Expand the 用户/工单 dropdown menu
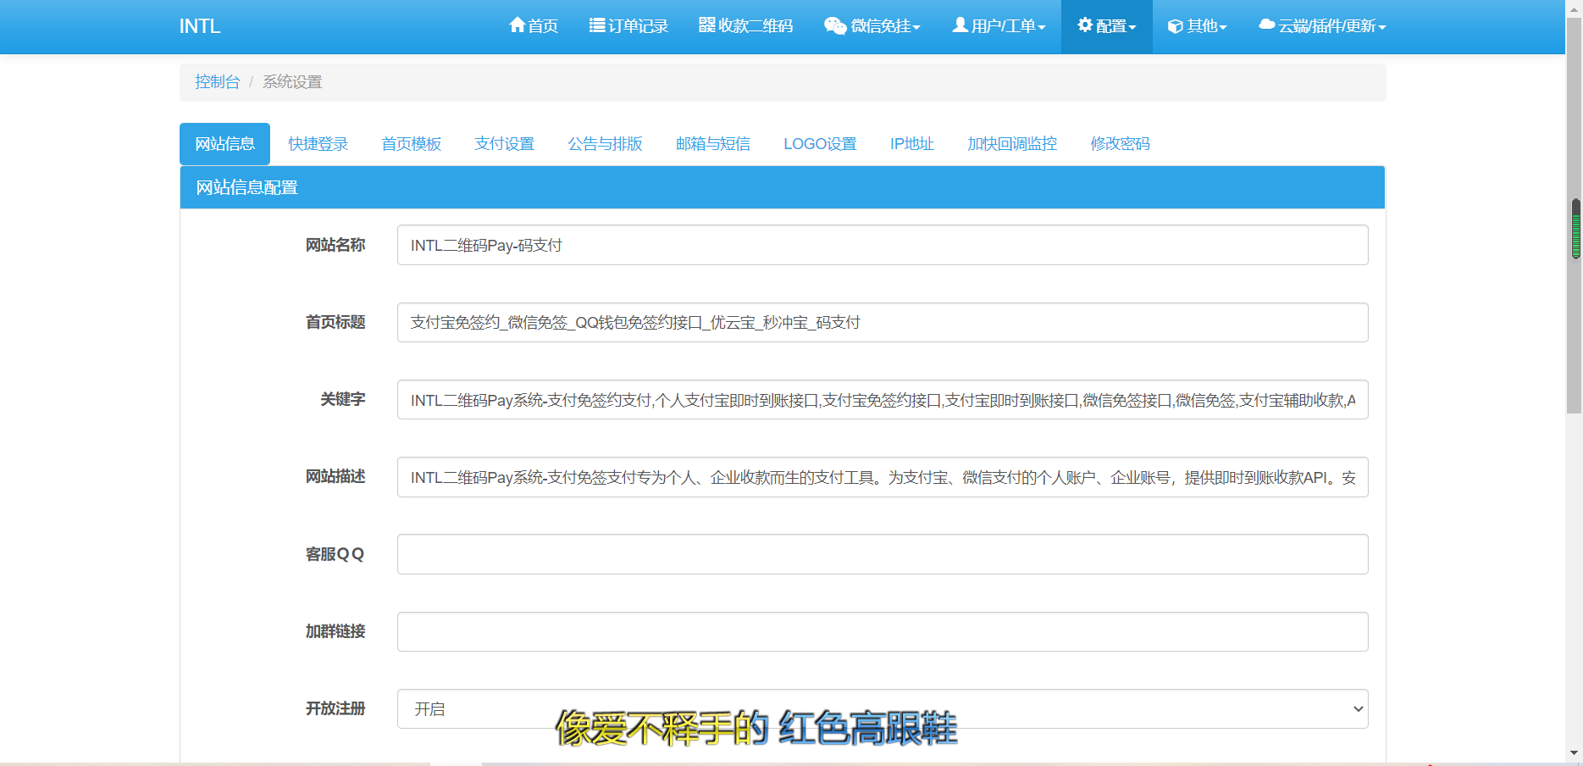This screenshot has height=766, width=1583. point(999,26)
